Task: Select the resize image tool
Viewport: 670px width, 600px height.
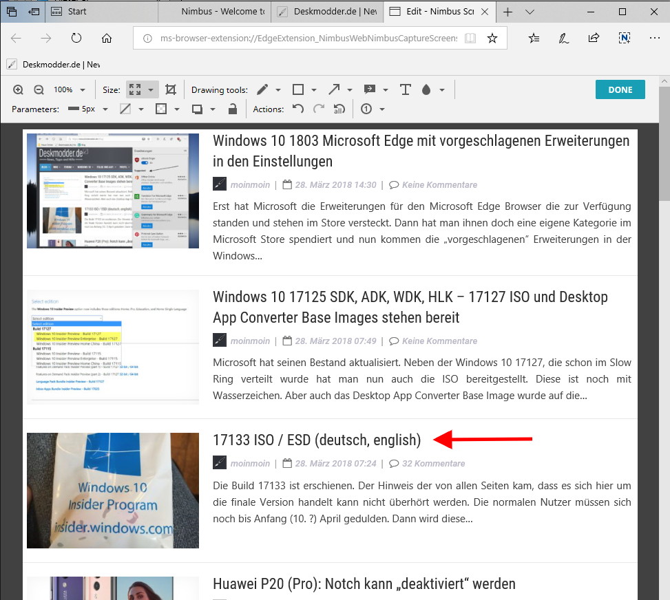Action: pyautogui.click(x=135, y=89)
